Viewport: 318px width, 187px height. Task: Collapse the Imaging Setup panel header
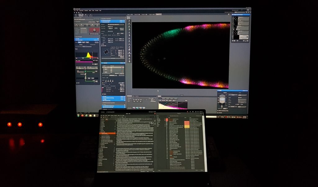pos(87,40)
